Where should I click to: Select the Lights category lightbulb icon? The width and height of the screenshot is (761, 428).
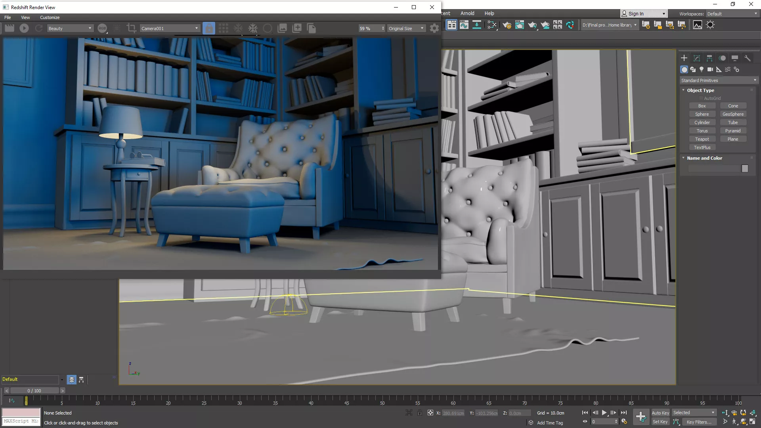point(702,69)
